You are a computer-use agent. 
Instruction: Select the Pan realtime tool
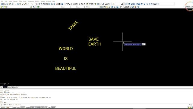(x=36, y=4)
